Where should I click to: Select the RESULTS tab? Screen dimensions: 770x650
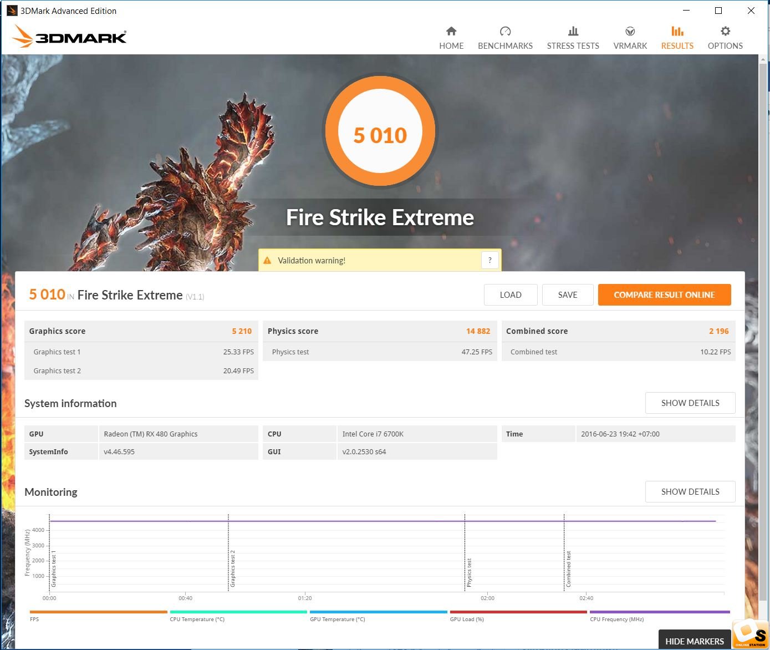coord(677,38)
